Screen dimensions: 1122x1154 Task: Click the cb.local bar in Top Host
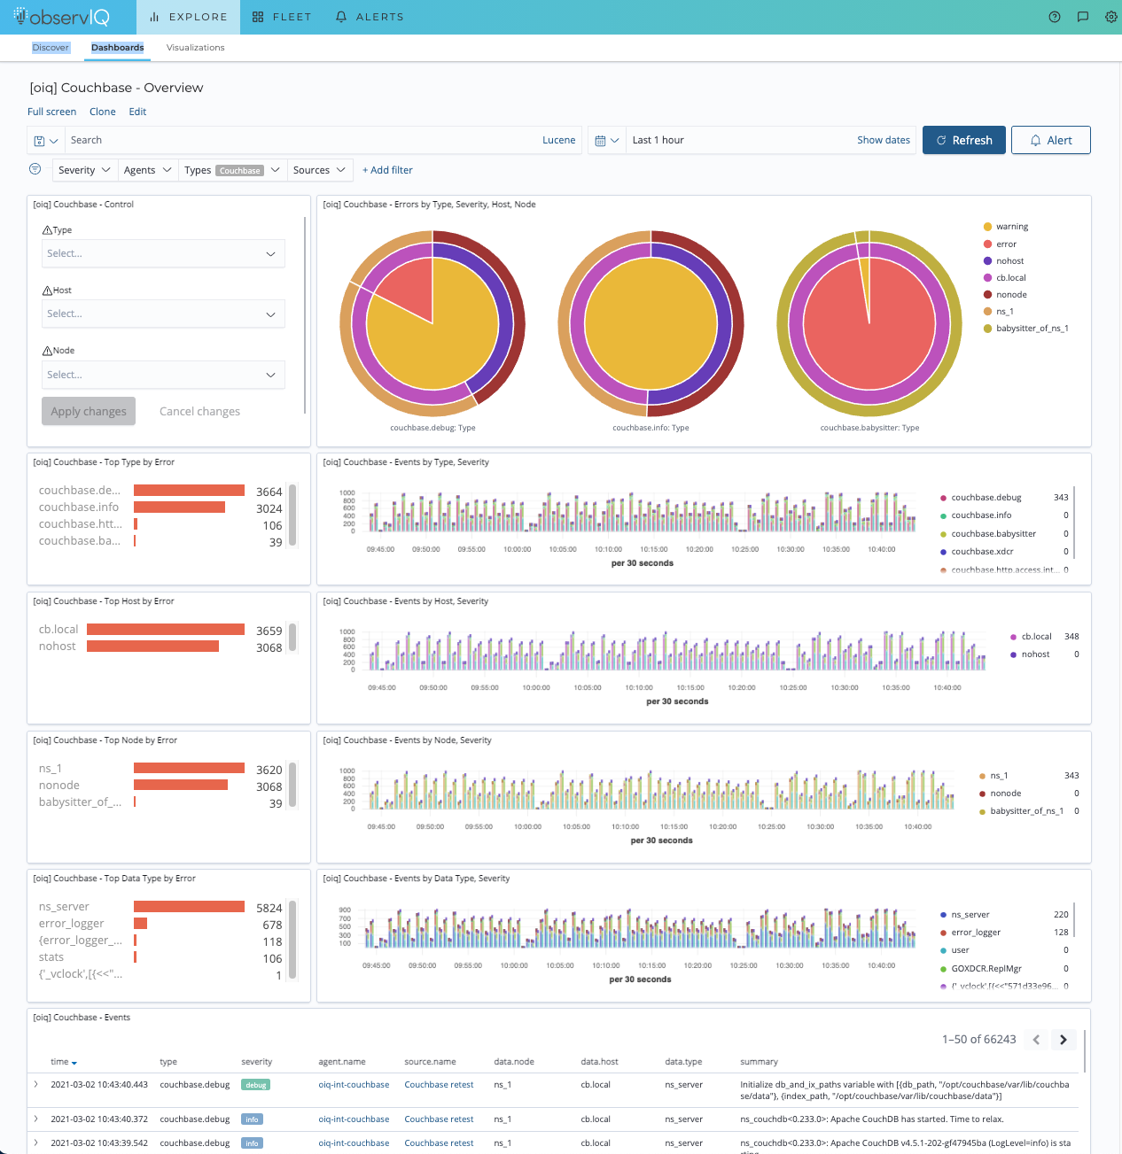(166, 629)
